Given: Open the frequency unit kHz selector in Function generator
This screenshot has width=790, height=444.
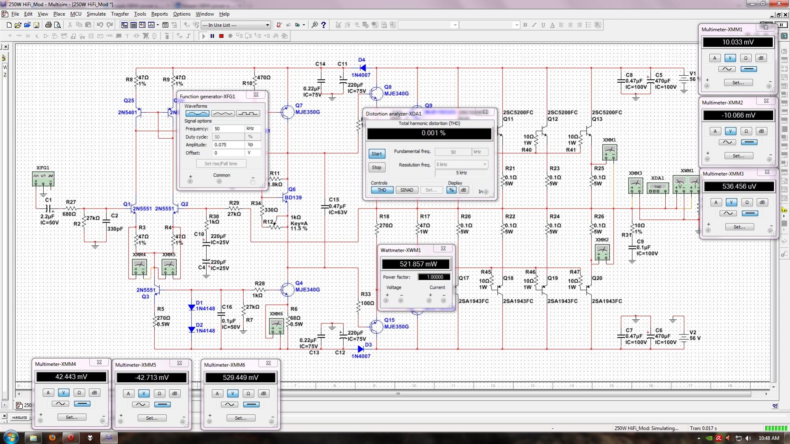Looking at the screenshot, I should [x=253, y=129].
